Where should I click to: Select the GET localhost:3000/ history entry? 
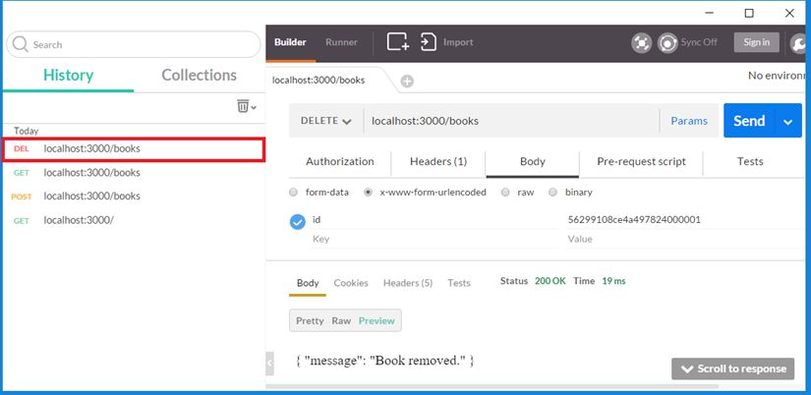(134, 221)
